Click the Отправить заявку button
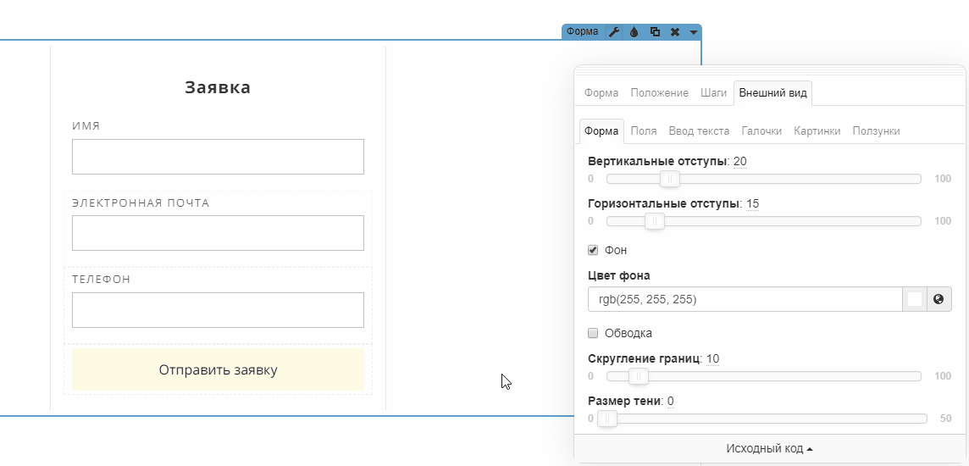Image resolution: width=969 pixels, height=466 pixels. (218, 370)
